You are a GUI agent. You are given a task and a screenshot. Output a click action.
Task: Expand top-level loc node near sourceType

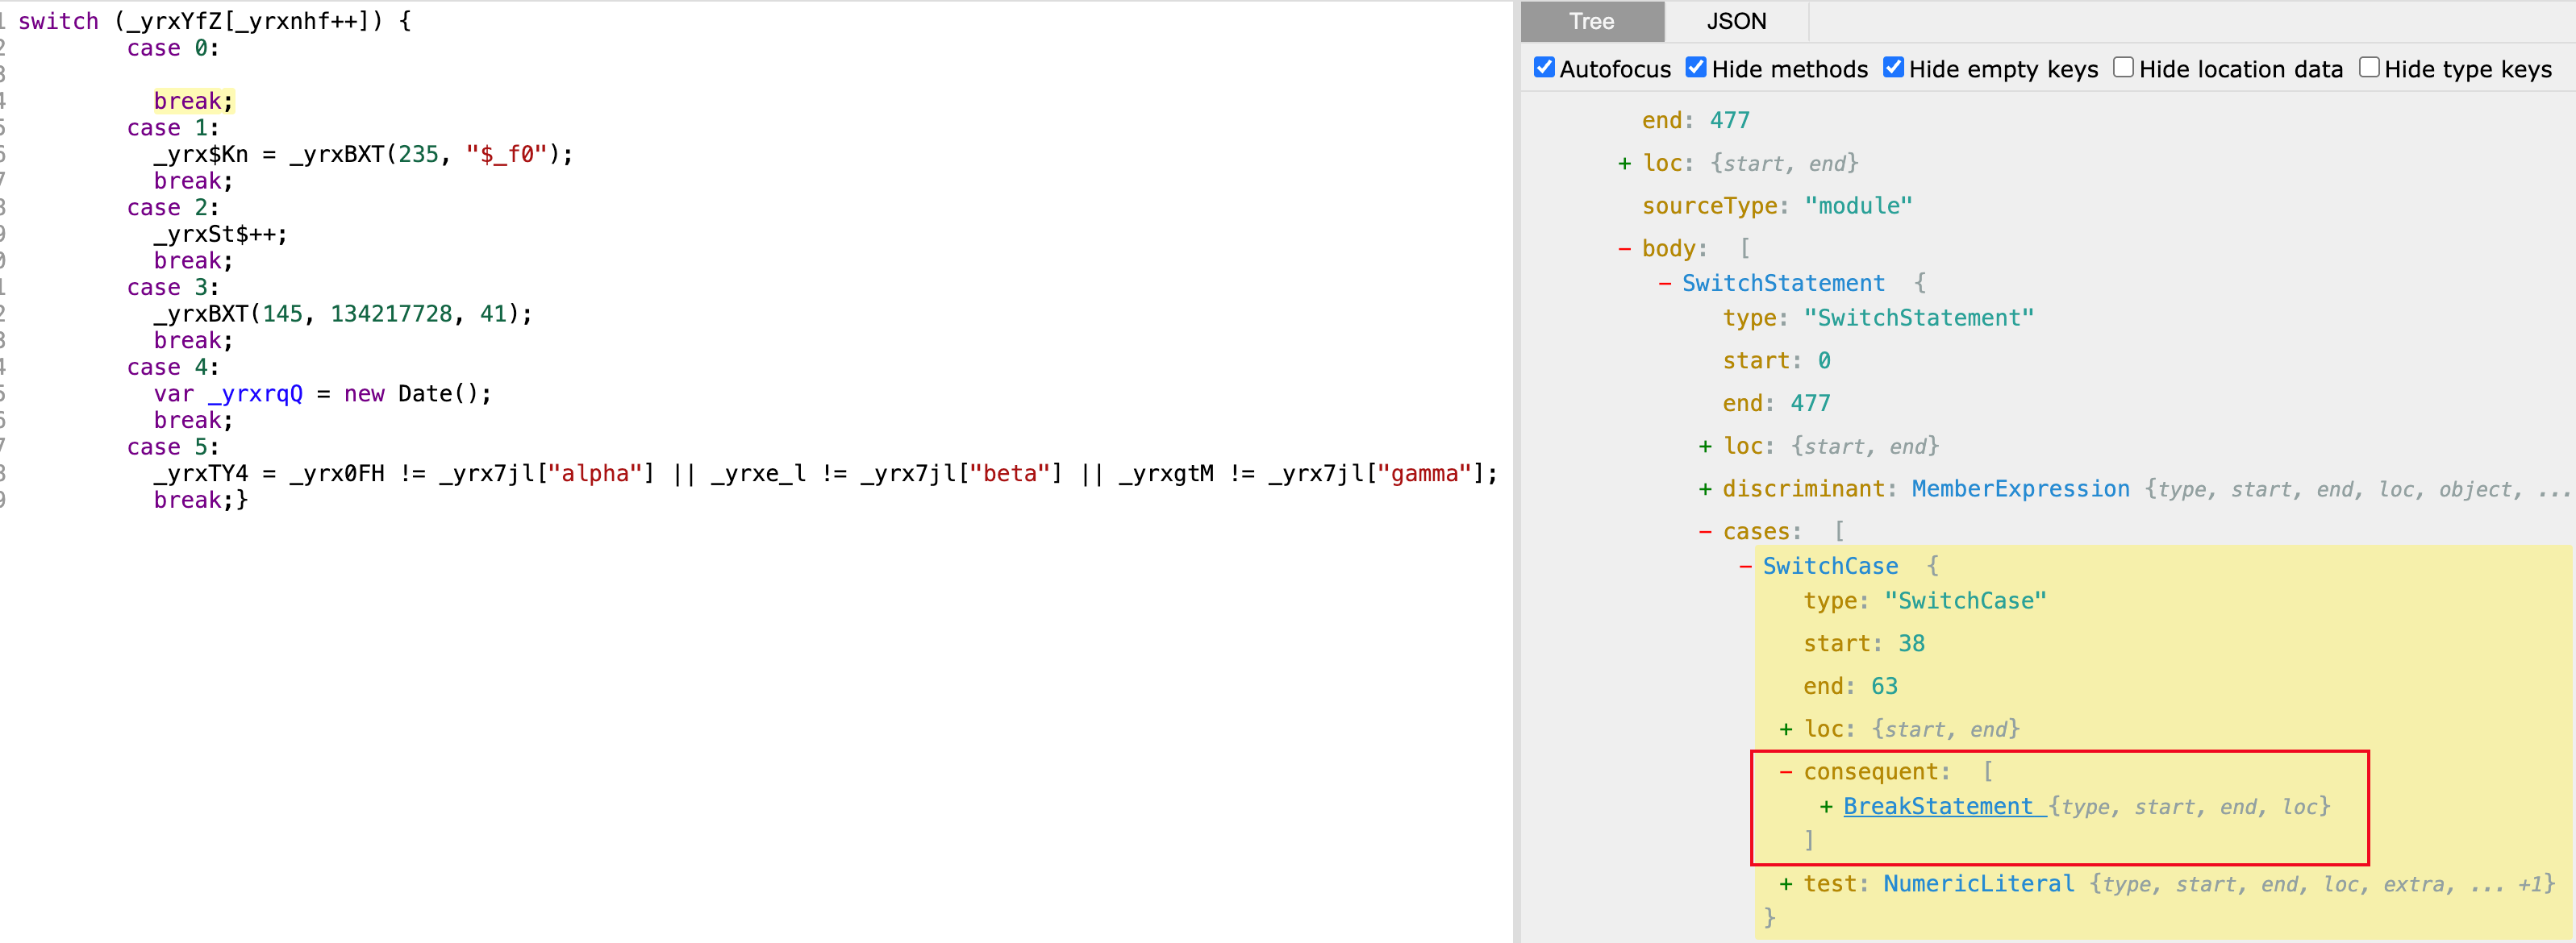(1624, 164)
